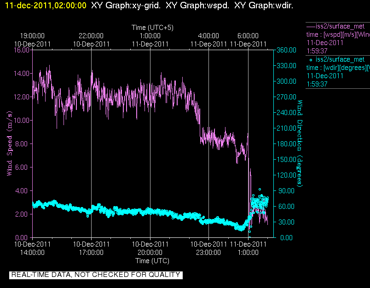Click the 'Wind Speed (m/s)' axis title
The height and width of the screenshot is (288, 370).
9,144
